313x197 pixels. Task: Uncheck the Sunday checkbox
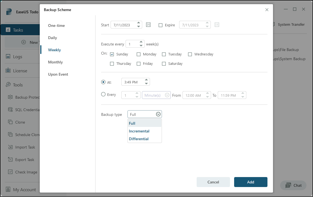tap(112, 54)
